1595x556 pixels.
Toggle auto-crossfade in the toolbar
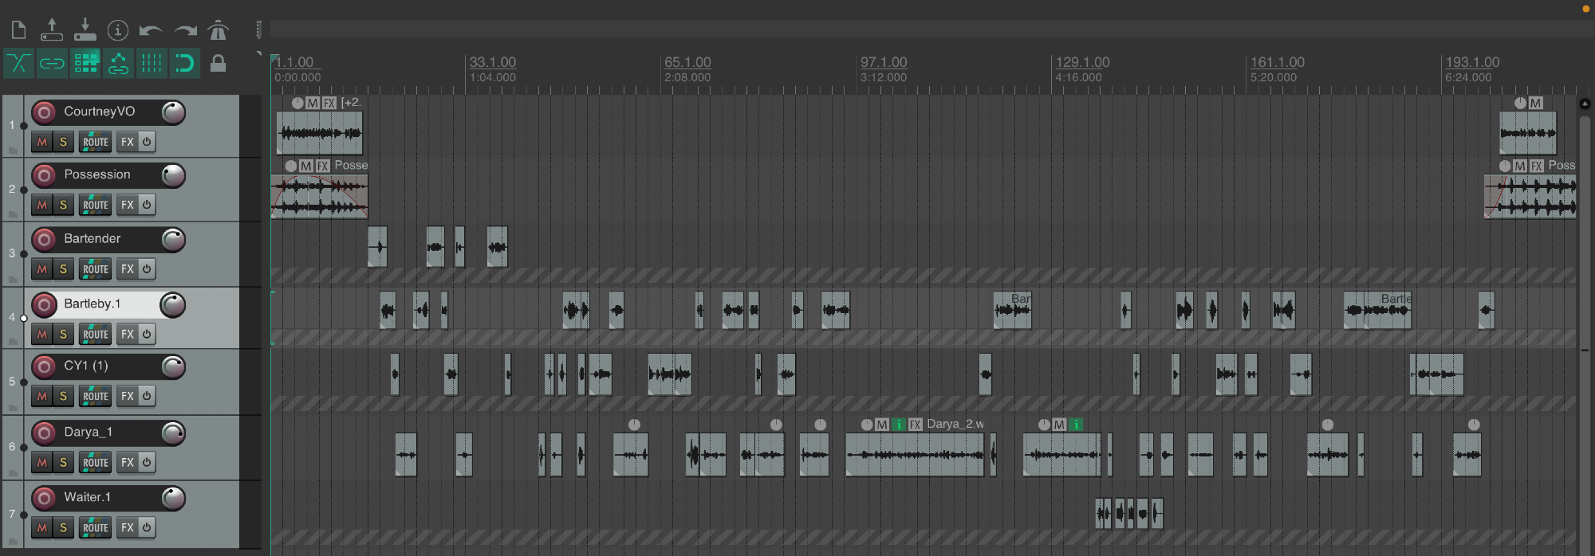[x=18, y=64]
